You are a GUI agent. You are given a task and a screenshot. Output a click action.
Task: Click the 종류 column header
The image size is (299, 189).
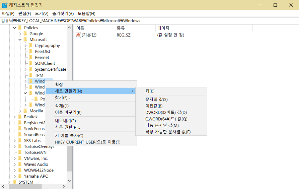click(x=135, y=28)
